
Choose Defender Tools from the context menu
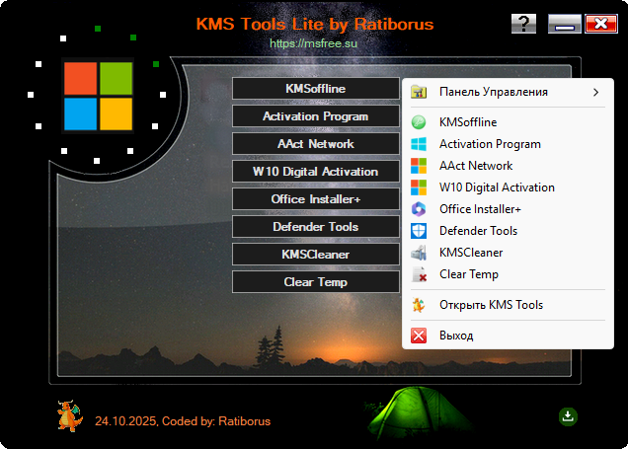(508, 231)
